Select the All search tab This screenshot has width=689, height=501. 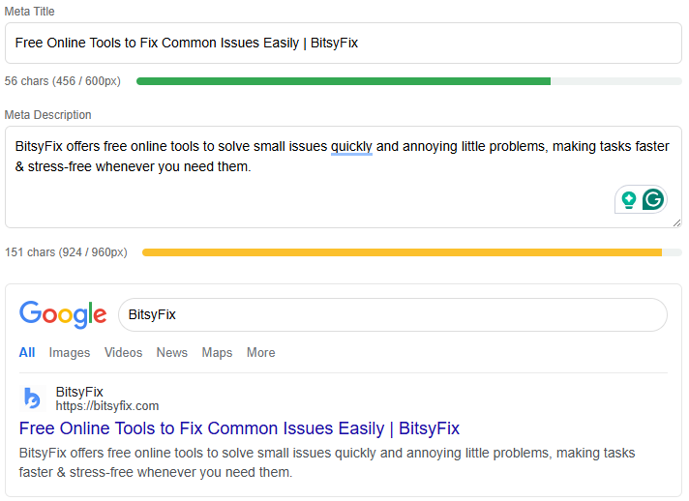tap(27, 353)
